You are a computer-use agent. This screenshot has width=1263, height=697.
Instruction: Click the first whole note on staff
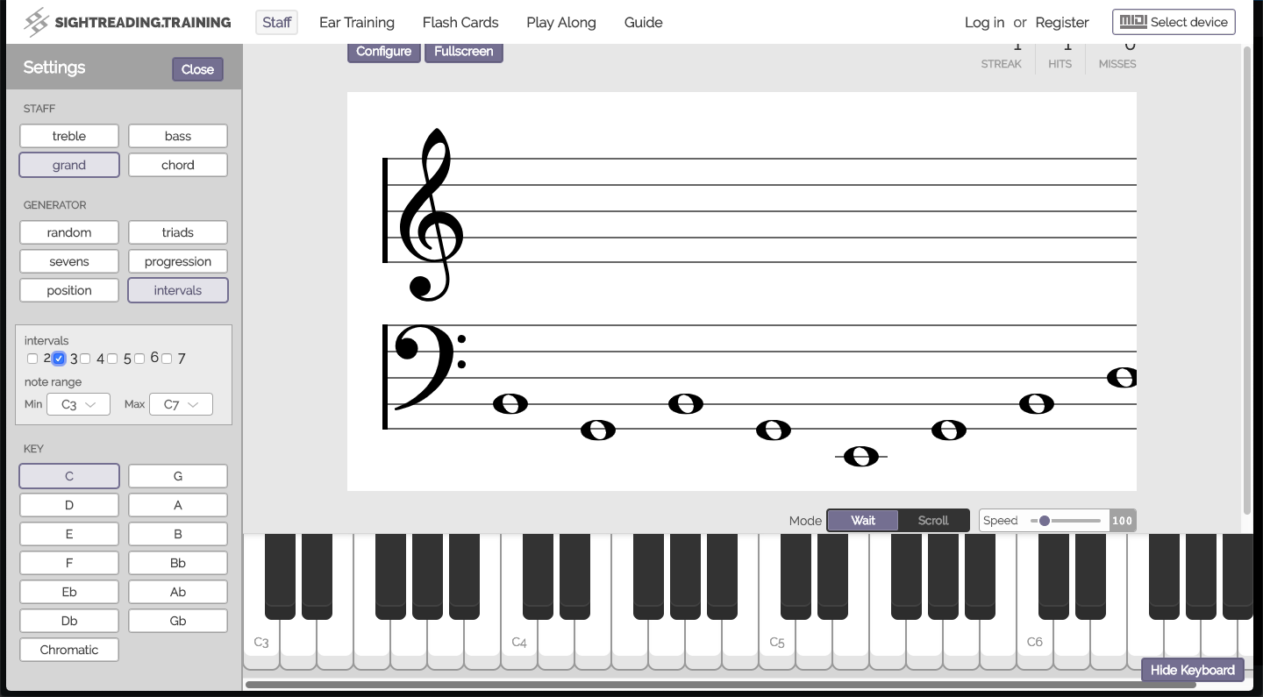click(510, 404)
